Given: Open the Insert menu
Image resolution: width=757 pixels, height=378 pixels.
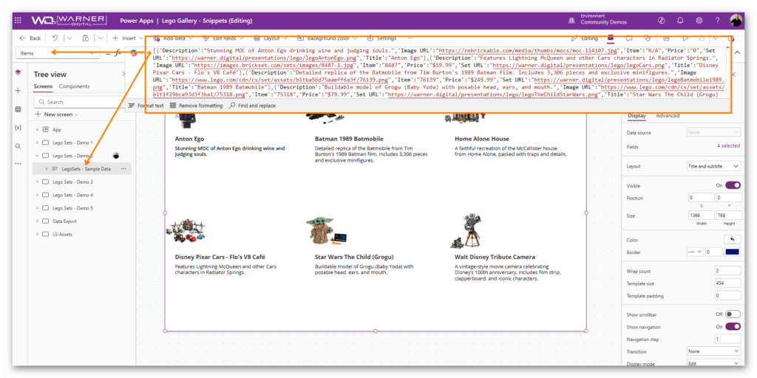Looking at the screenshot, I should pyautogui.click(x=127, y=38).
